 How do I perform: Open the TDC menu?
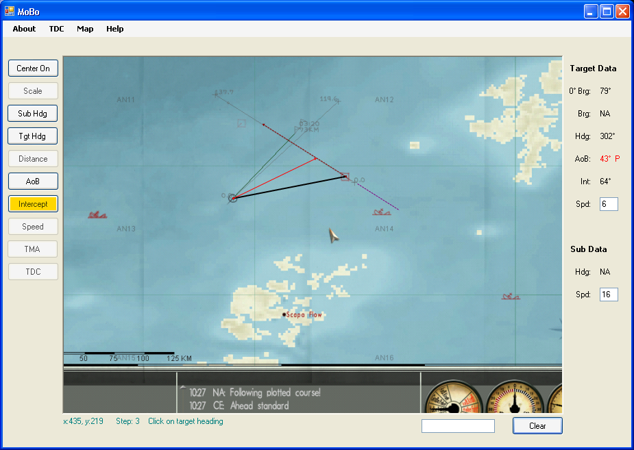[56, 29]
